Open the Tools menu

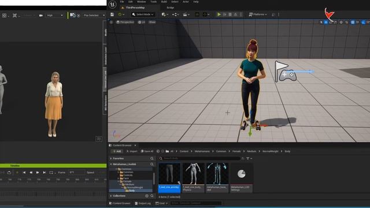point(154,2)
